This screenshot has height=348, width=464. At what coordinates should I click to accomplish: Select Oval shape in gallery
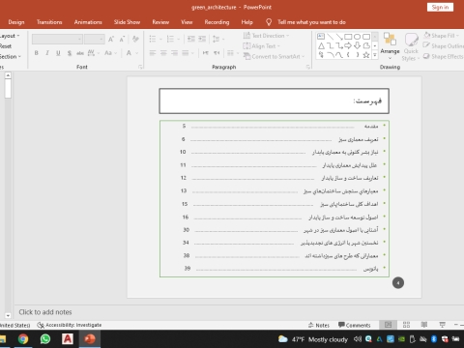pos(357,37)
